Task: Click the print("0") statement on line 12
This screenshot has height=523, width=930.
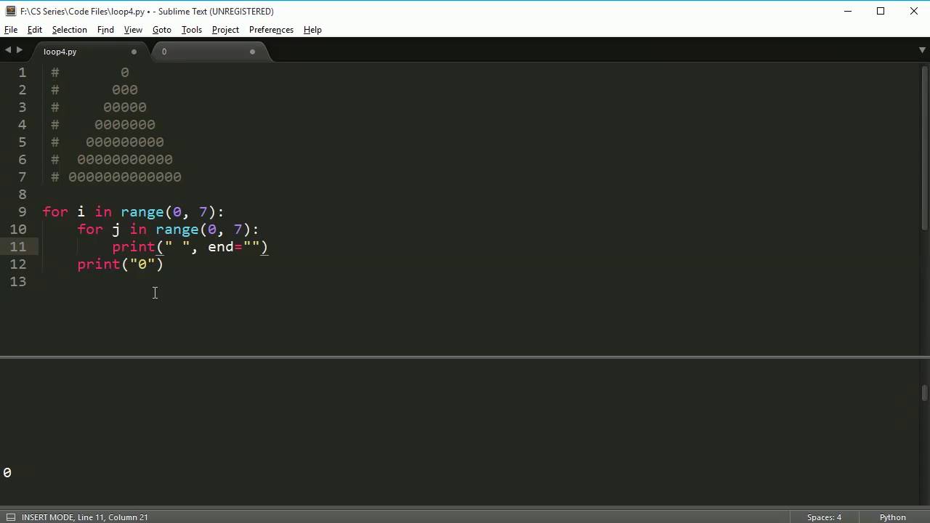Action: click(x=121, y=264)
